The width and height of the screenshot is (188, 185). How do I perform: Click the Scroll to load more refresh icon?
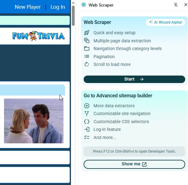pyautogui.click(x=87, y=64)
